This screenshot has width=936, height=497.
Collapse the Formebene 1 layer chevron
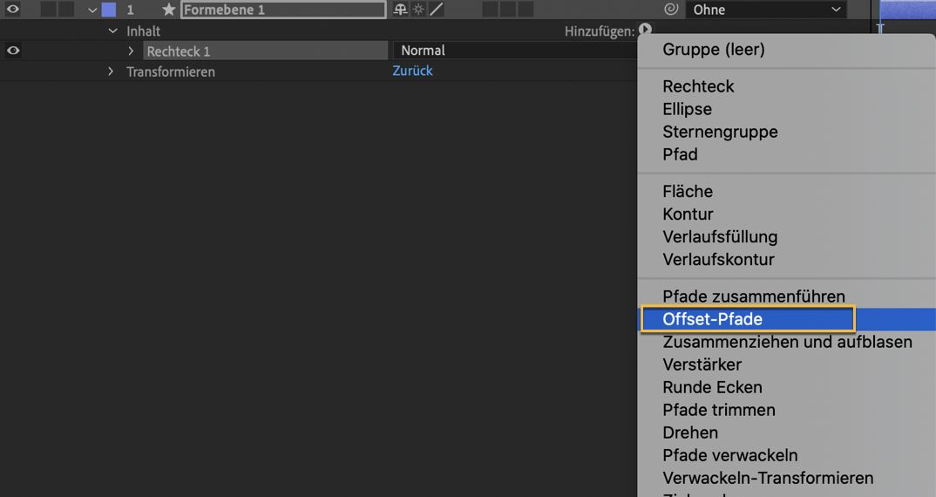tap(92, 10)
